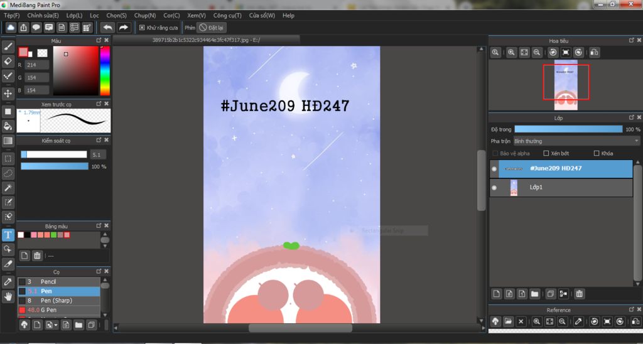The height and width of the screenshot is (344, 643).
Task: Toggle the Khử răng cưa anti-aliasing checkbox
Action: click(x=142, y=28)
